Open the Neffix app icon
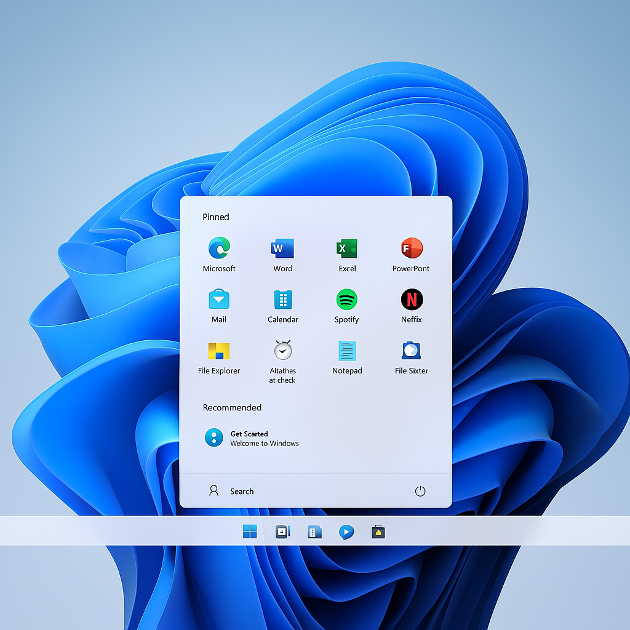 click(412, 300)
